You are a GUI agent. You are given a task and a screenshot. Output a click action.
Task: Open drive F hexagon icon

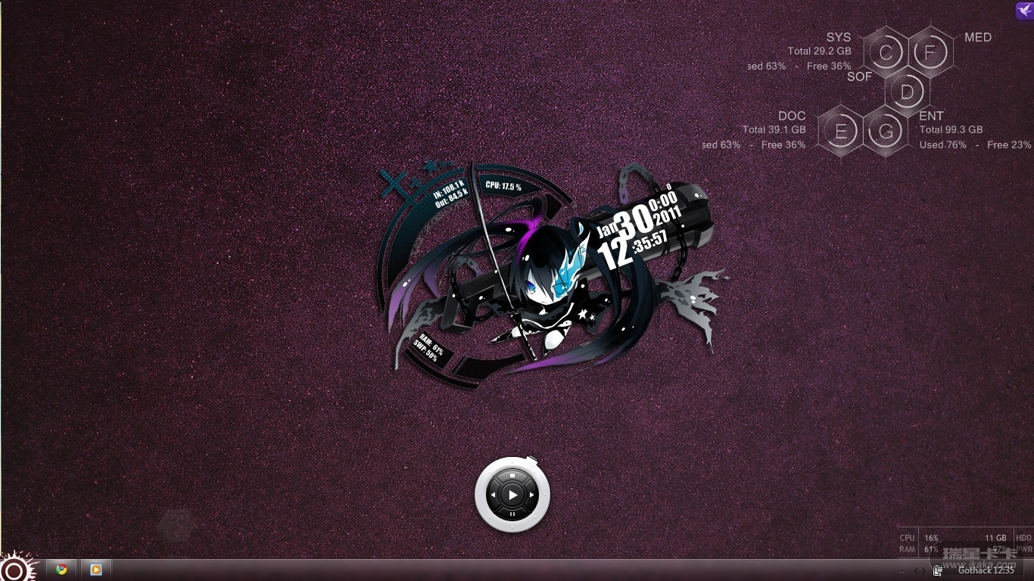click(x=930, y=52)
